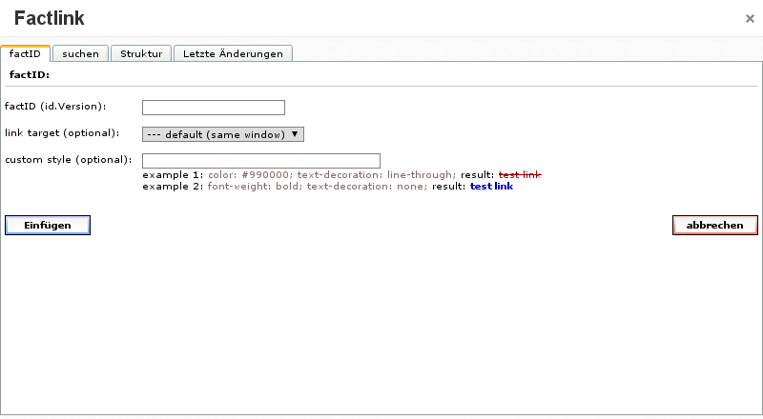Click the 'factID (id.Version):' label
763x419 pixels.
click(55, 107)
